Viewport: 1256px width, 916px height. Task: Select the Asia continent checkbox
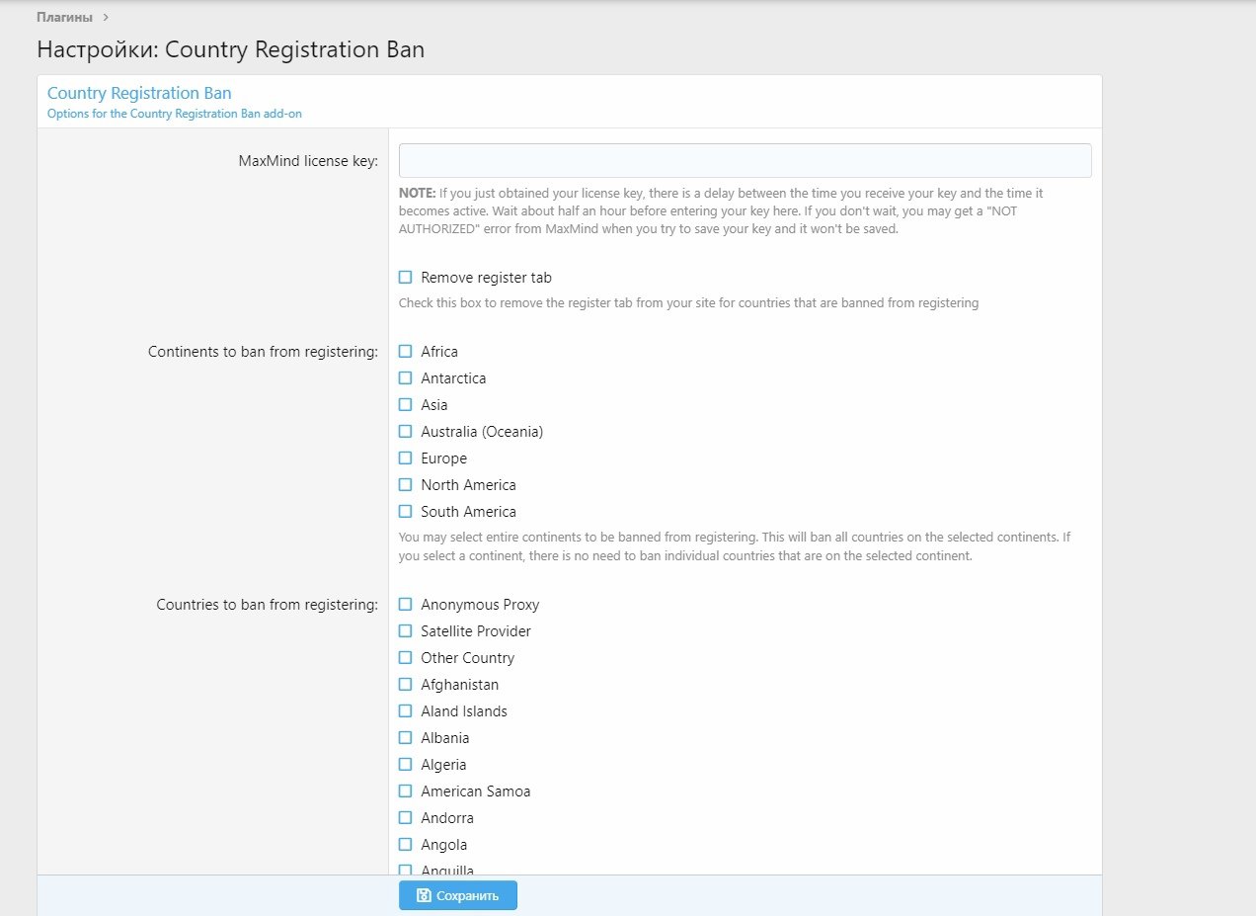click(x=405, y=404)
